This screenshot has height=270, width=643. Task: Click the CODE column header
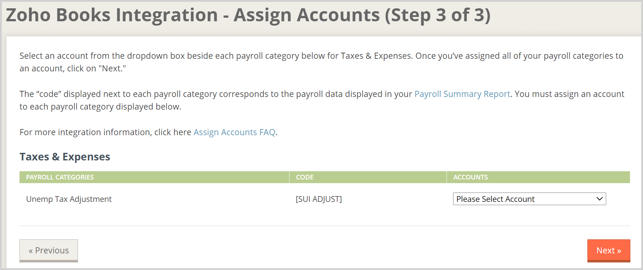tap(304, 177)
